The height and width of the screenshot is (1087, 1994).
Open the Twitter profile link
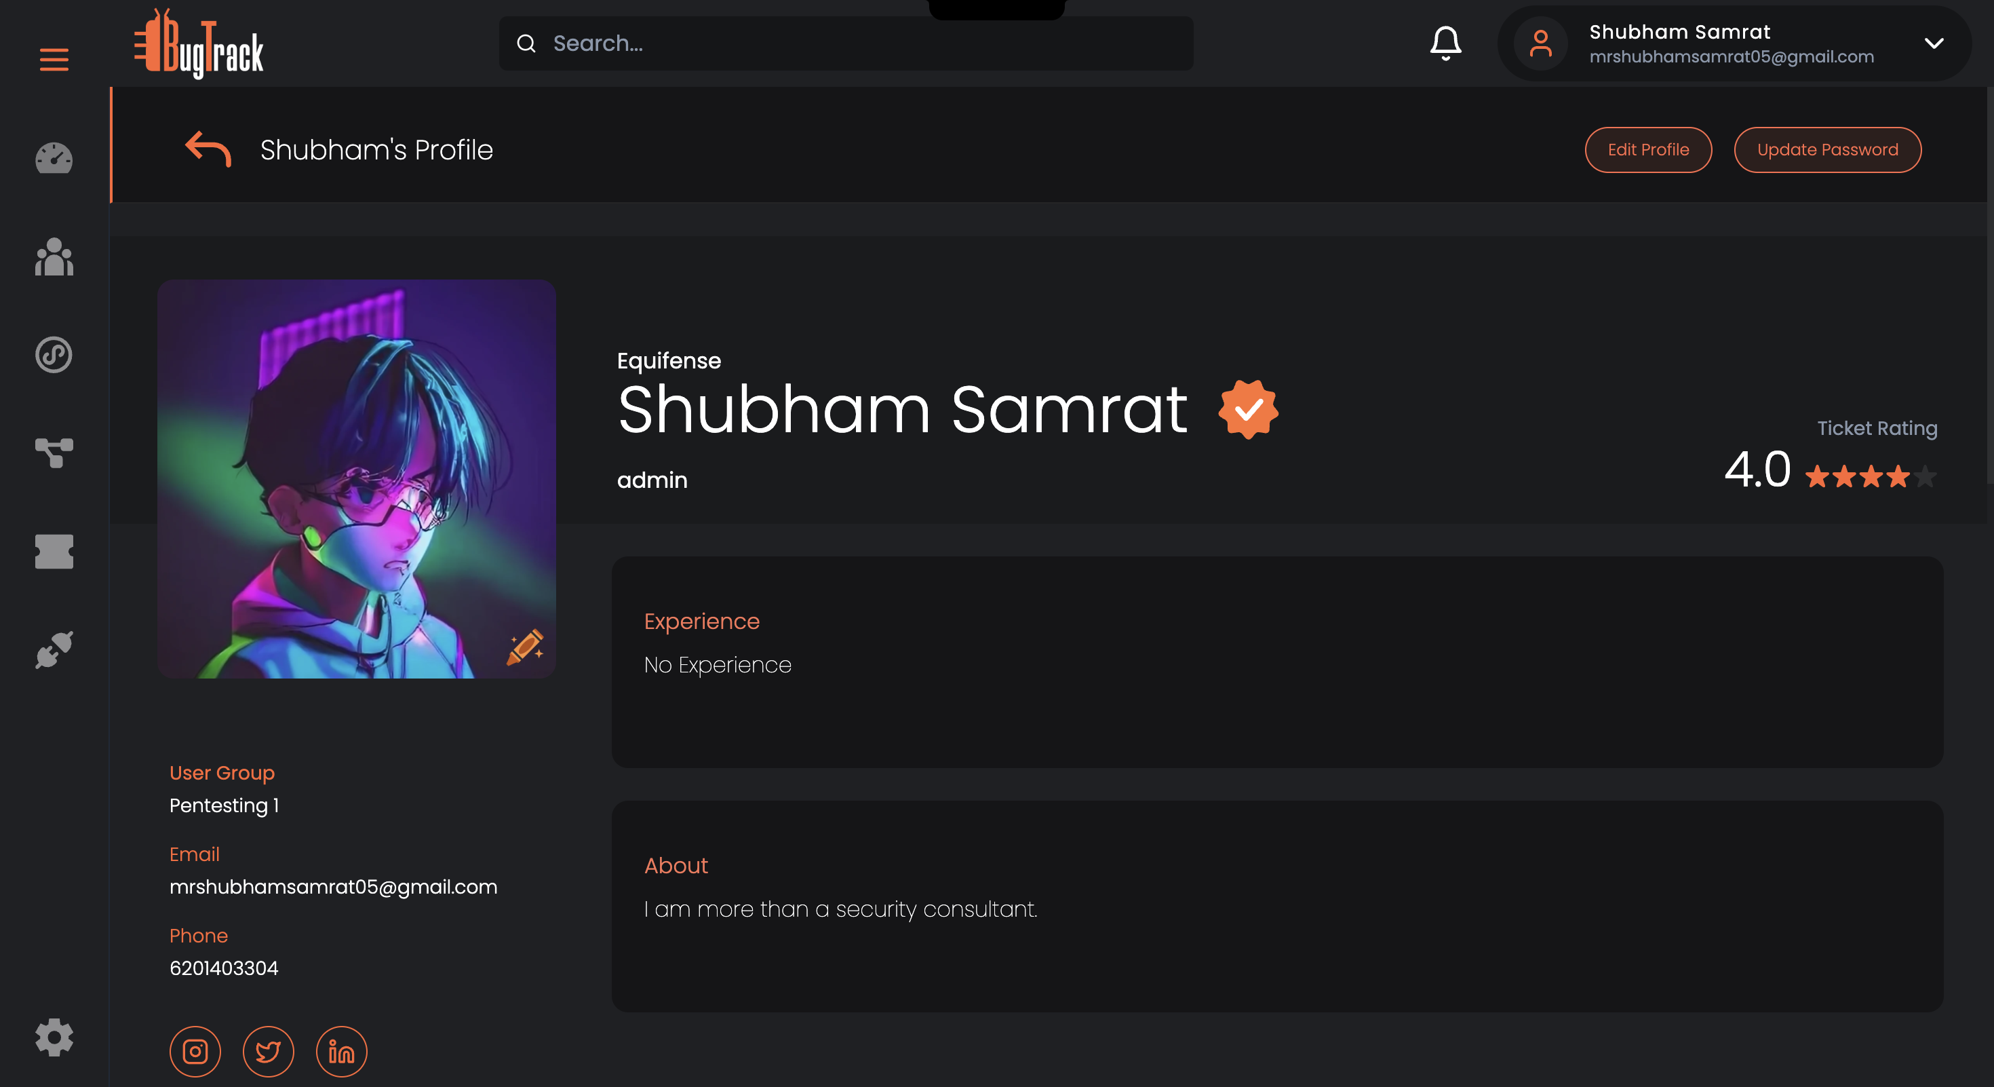(x=268, y=1052)
